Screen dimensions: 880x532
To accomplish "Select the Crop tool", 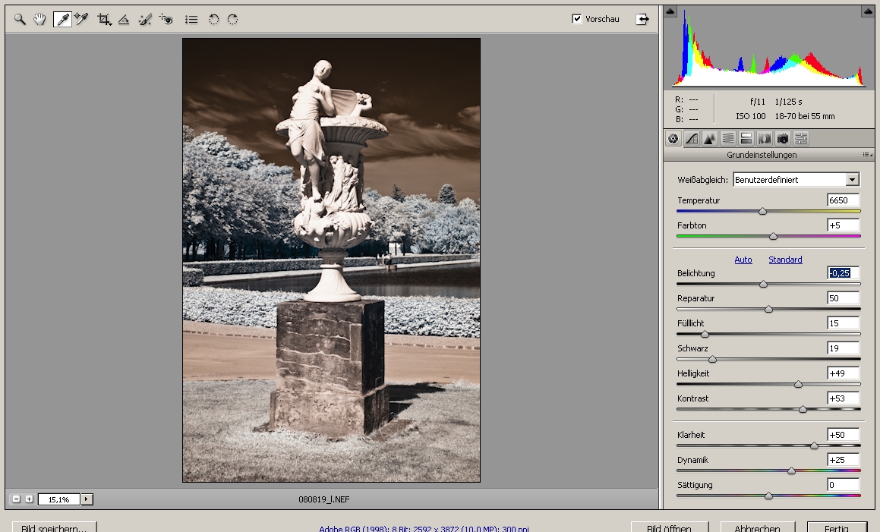I will pyautogui.click(x=104, y=19).
